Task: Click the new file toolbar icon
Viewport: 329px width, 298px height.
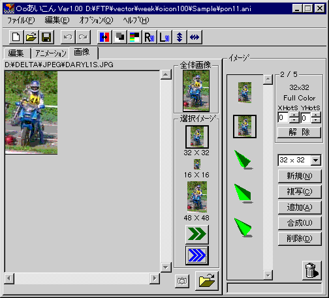Action: click(16, 37)
